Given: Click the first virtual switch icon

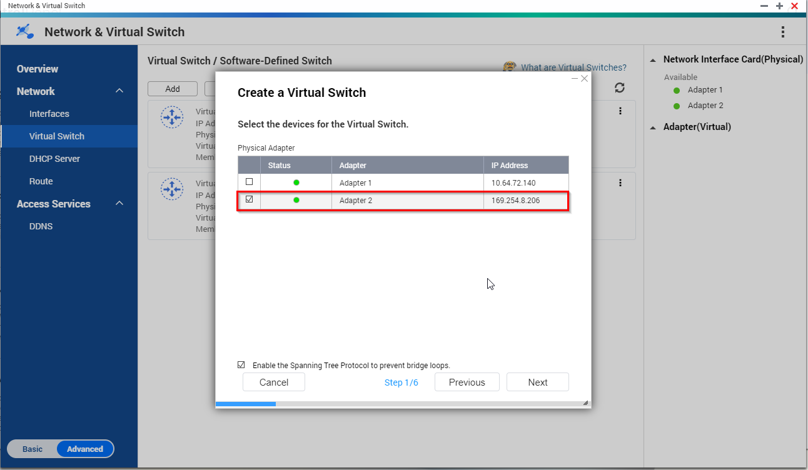Looking at the screenshot, I should [171, 117].
